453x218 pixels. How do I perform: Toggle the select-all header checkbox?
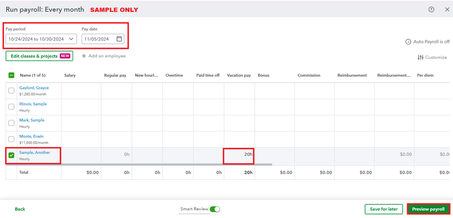click(x=11, y=76)
